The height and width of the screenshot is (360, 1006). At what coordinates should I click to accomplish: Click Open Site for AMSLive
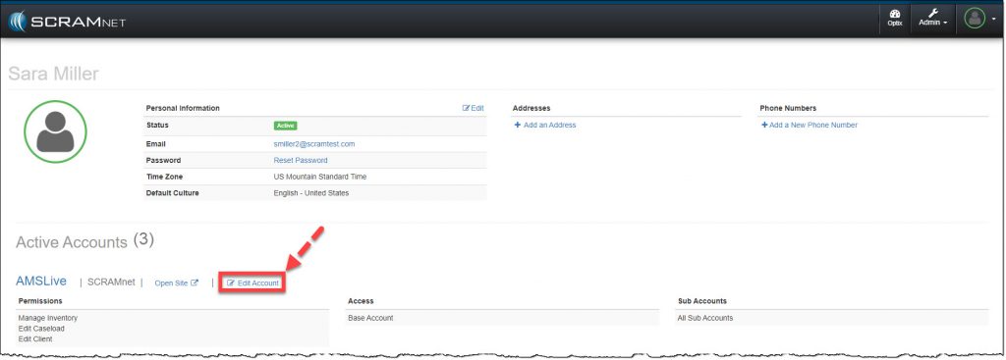(x=177, y=283)
